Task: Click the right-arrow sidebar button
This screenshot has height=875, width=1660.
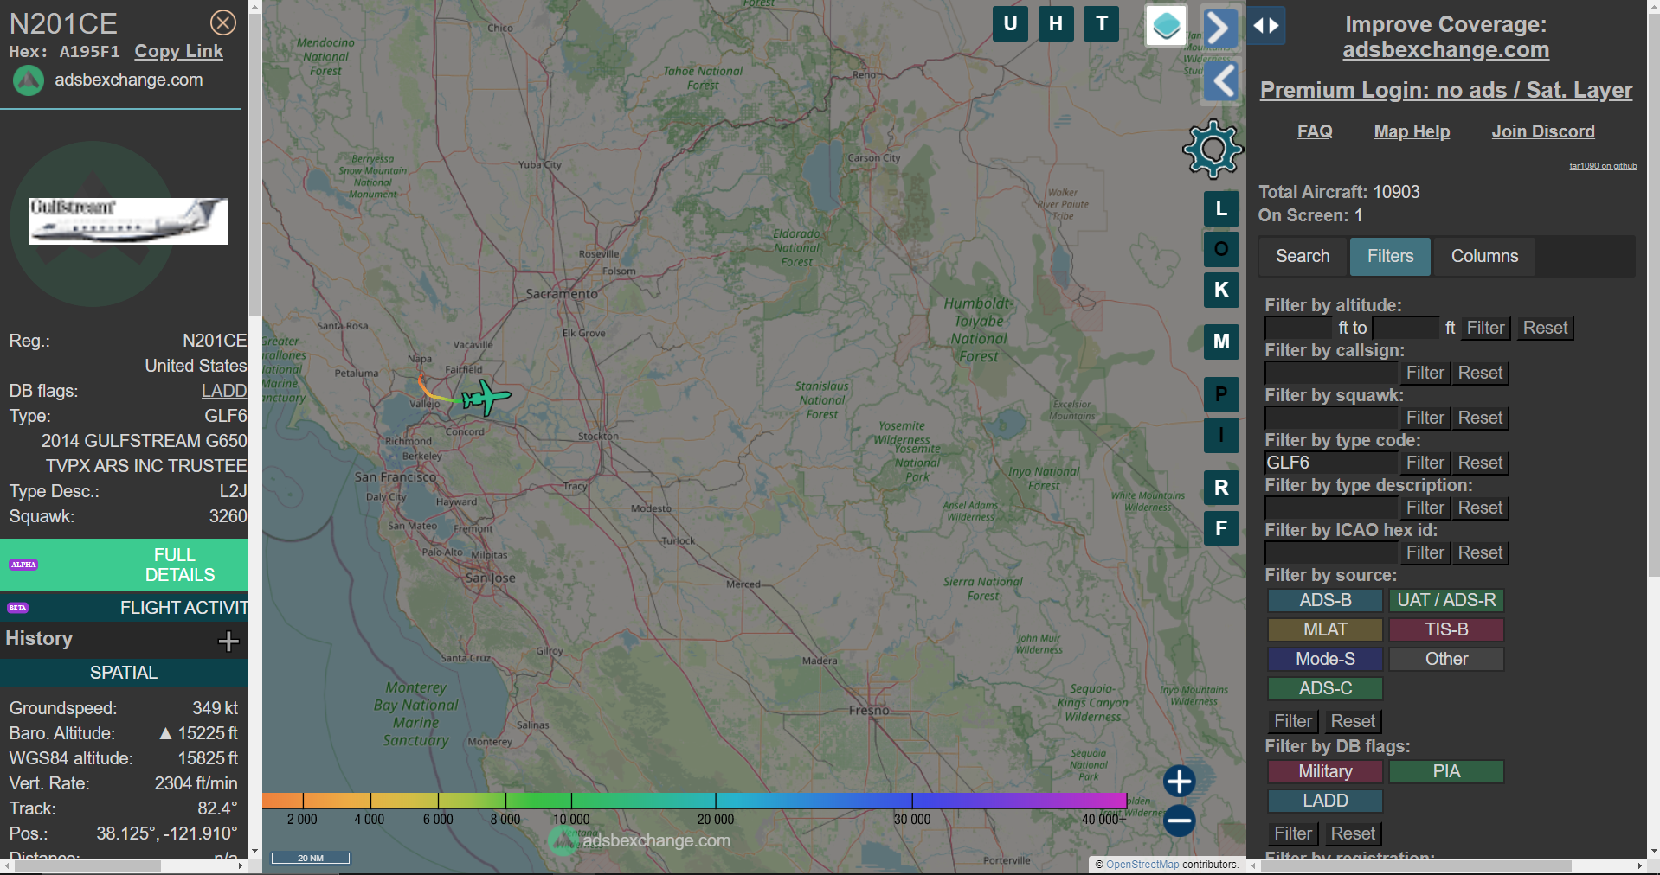Action: pos(1220,28)
